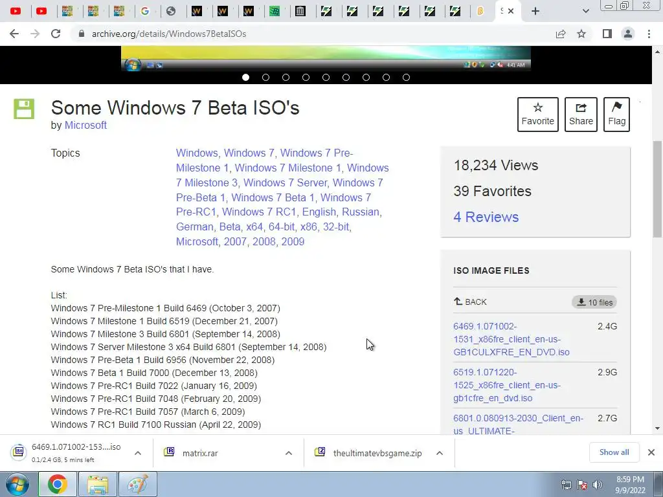Open the browser side panel
The image size is (663, 497).
point(607,34)
